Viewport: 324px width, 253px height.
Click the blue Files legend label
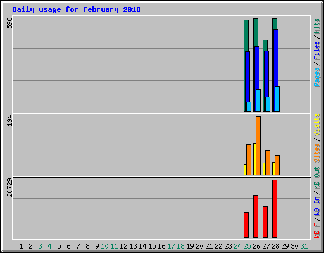[317, 51]
